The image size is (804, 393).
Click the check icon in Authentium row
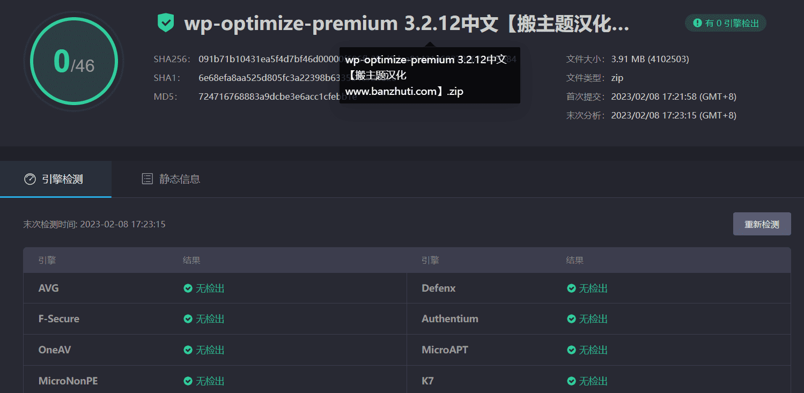(x=571, y=319)
